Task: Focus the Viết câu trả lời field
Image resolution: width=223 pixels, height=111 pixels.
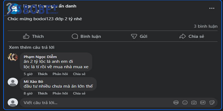Action: (x=95, y=103)
